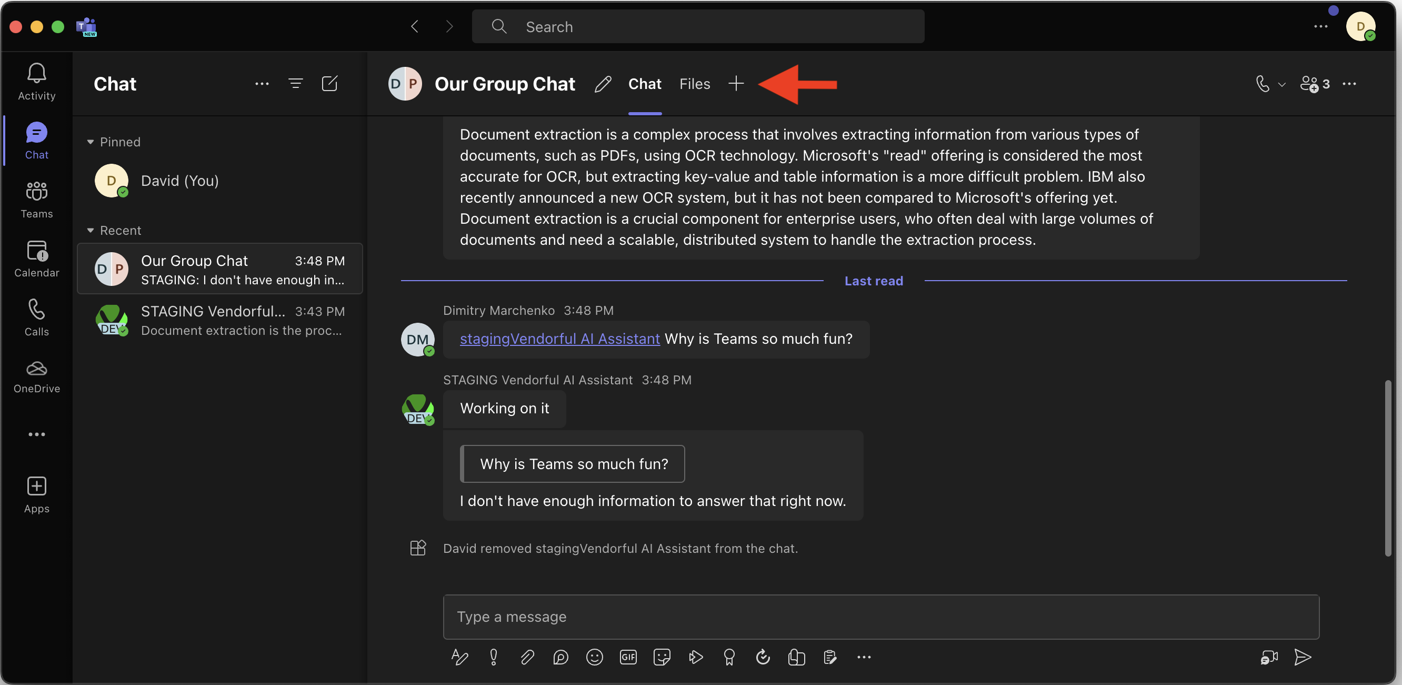Switch to the Files tab
The image size is (1402, 685).
tap(695, 84)
